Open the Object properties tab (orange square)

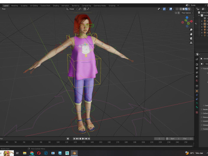click(x=197, y=91)
